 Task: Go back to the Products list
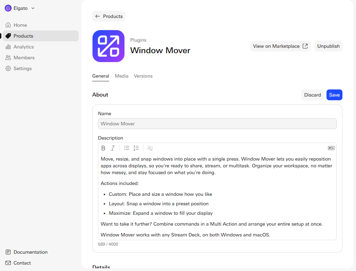tap(109, 16)
